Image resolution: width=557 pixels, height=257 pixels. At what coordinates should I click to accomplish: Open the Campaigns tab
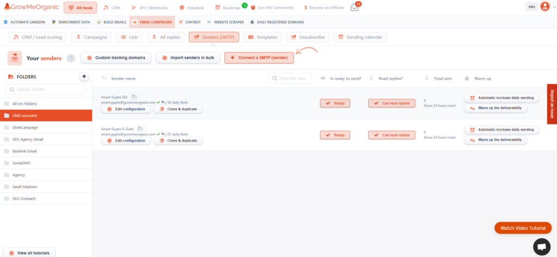[91, 37]
